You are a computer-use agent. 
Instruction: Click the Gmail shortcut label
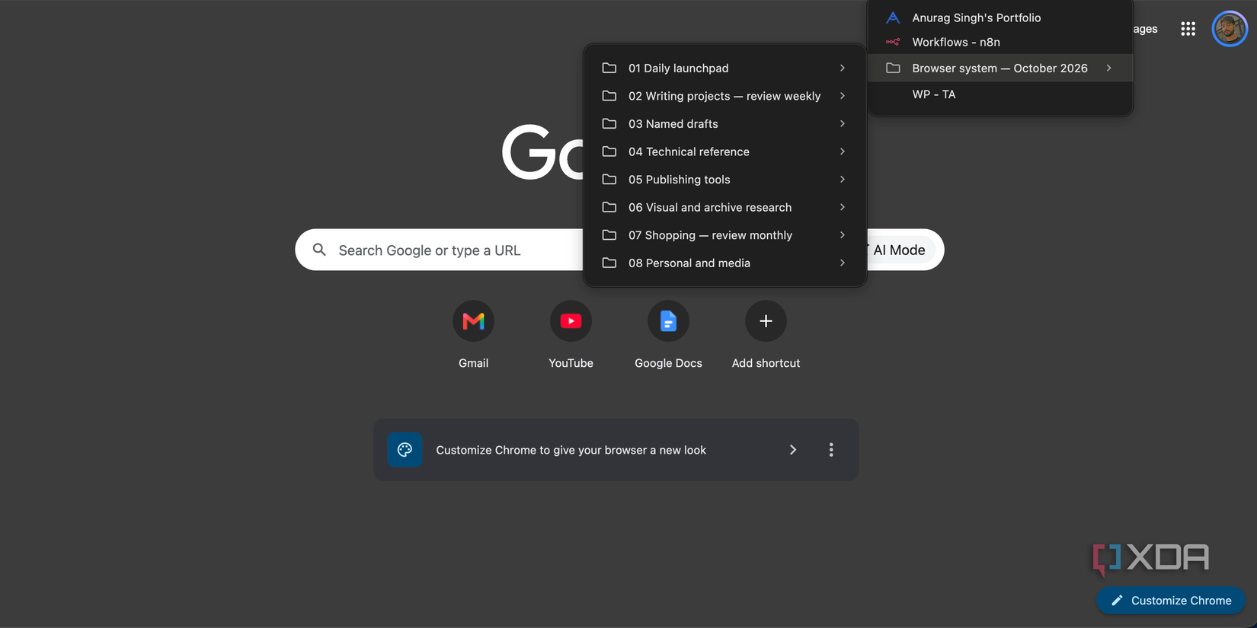(473, 363)
